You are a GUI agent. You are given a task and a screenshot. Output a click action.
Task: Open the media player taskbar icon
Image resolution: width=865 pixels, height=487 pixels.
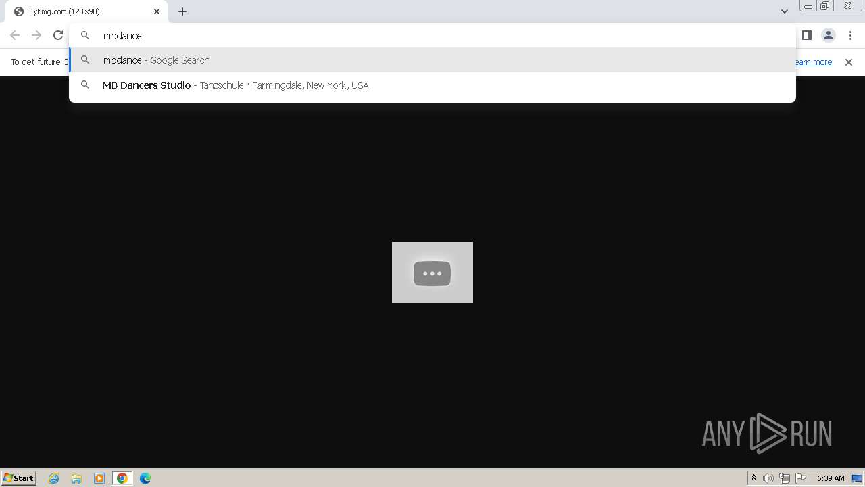(x=99, y=478)
